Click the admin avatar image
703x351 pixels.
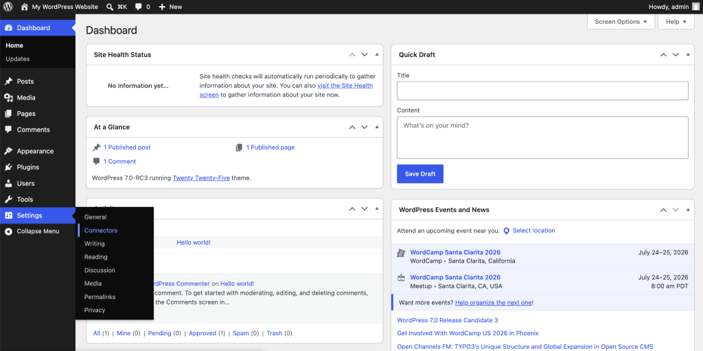[695, 7]
